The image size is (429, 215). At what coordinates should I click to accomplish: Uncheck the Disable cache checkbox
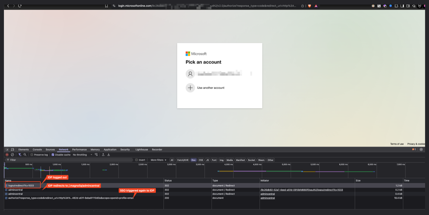tap(53, 155)
